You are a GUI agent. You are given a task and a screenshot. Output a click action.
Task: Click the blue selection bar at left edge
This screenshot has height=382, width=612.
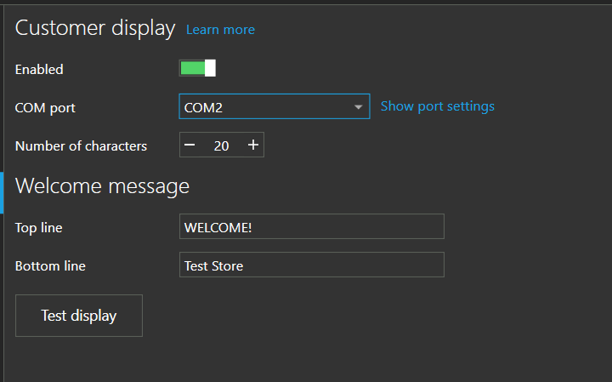2,192
